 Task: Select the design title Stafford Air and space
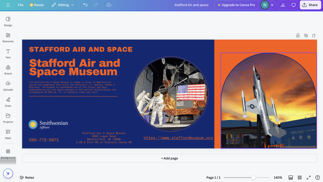pyautogui.click(x=191, y=5)
